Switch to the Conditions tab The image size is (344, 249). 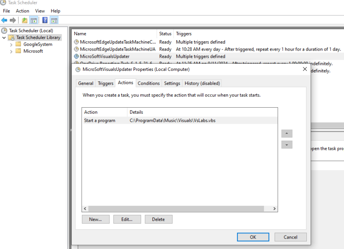point(149,83)
